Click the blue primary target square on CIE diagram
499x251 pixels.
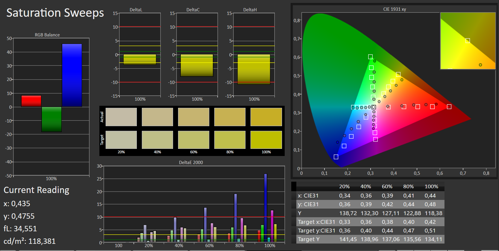point(336,157)
